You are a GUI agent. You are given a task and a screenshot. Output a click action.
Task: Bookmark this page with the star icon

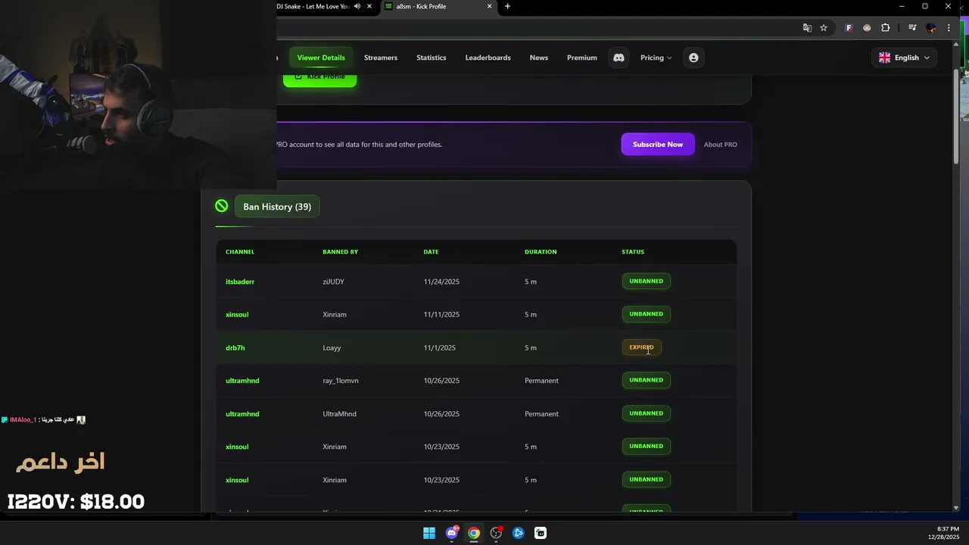point(824,28)
